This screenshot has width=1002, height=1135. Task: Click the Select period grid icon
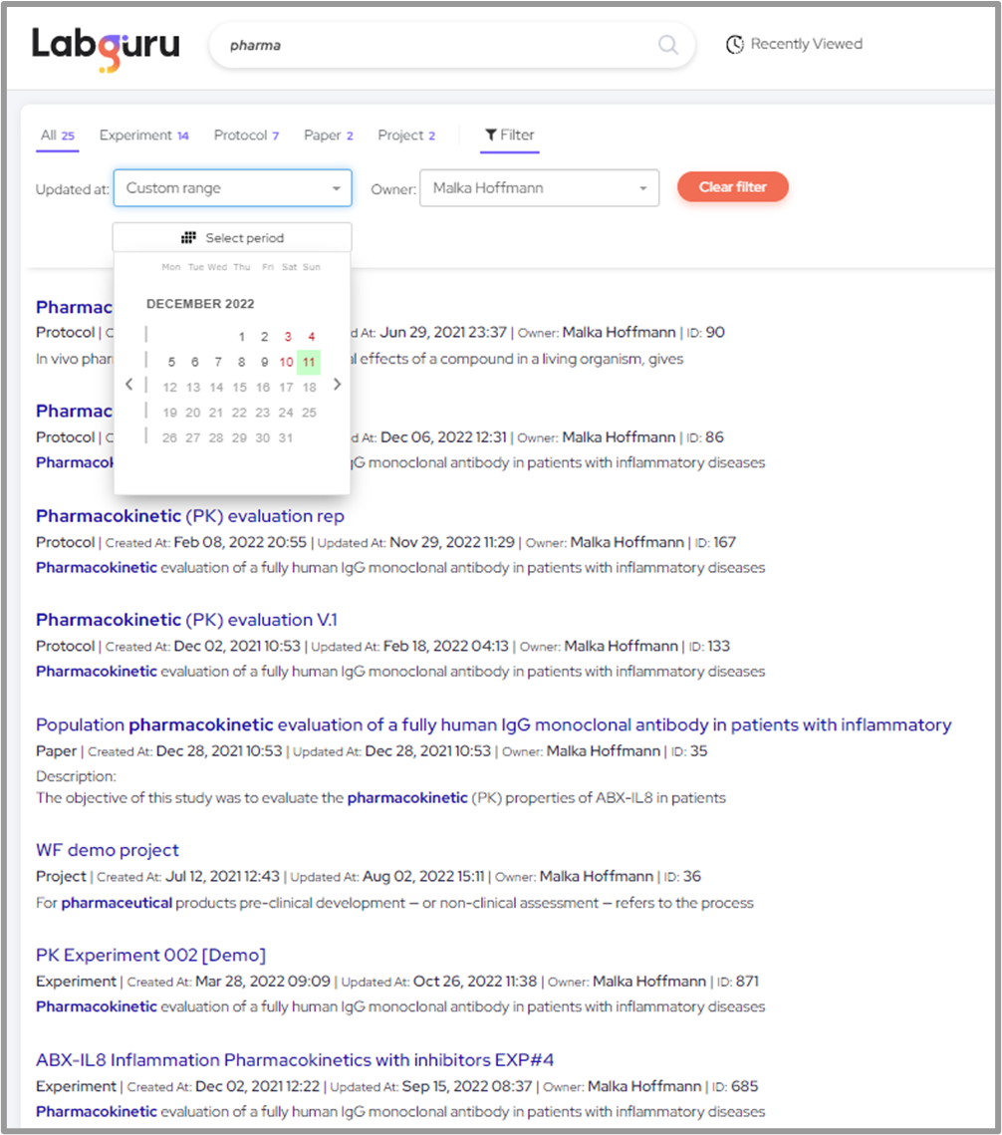189,238
